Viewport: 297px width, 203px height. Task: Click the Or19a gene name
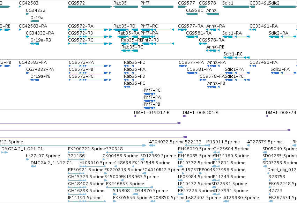37,17
